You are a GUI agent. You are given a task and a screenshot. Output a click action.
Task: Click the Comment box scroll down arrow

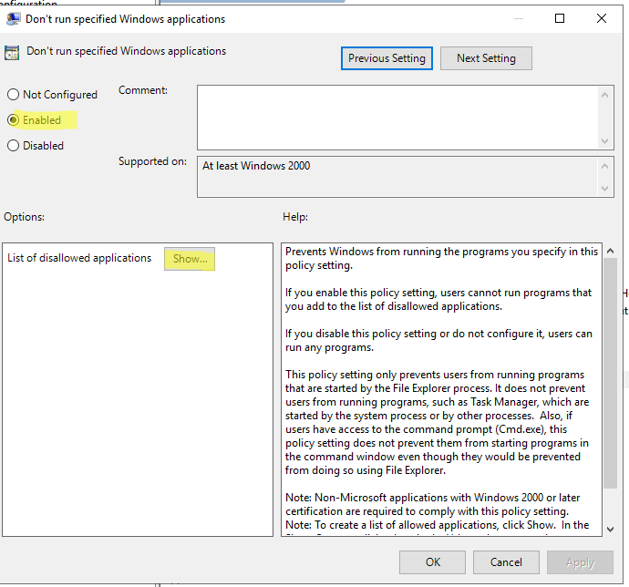coord(606,140)
